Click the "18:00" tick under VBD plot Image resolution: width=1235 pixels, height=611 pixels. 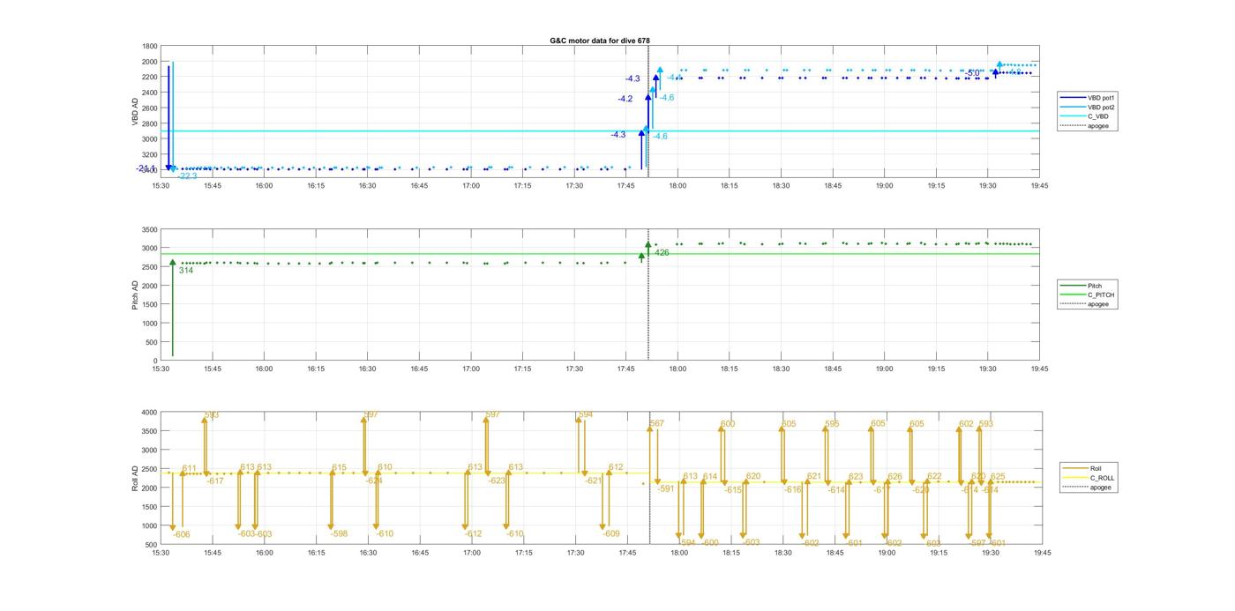677,185
